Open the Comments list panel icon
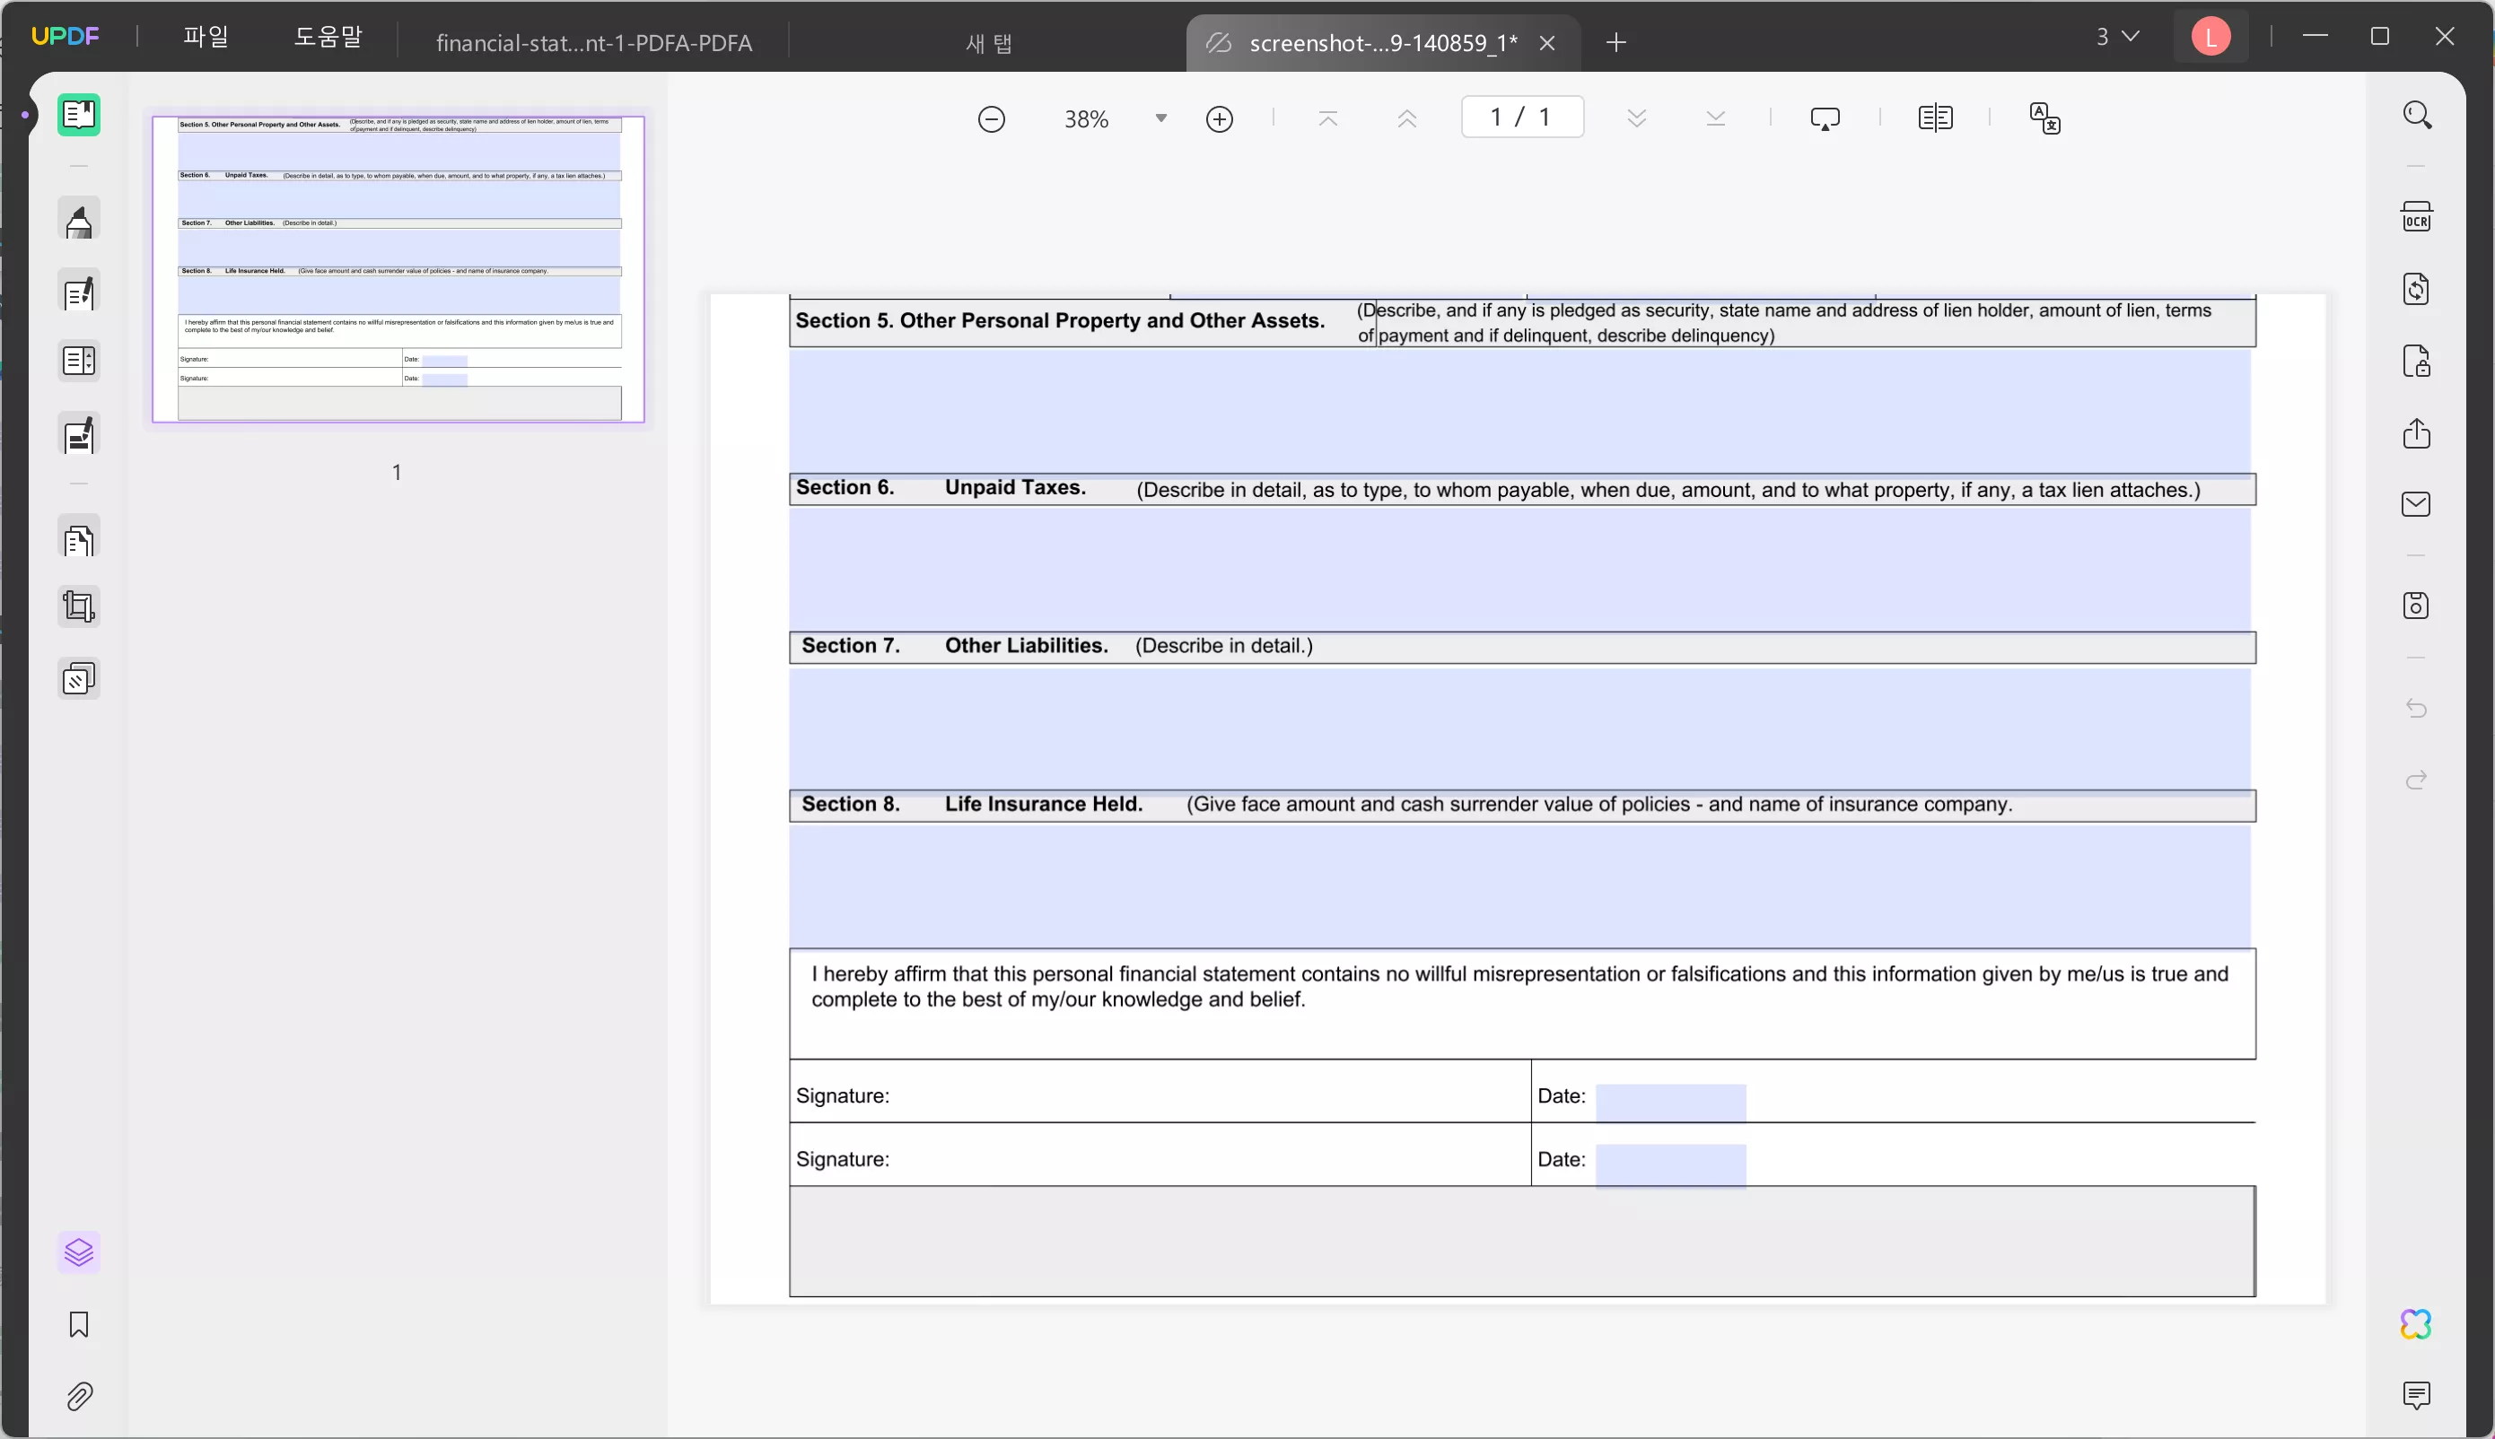 coord(2416,1396)
